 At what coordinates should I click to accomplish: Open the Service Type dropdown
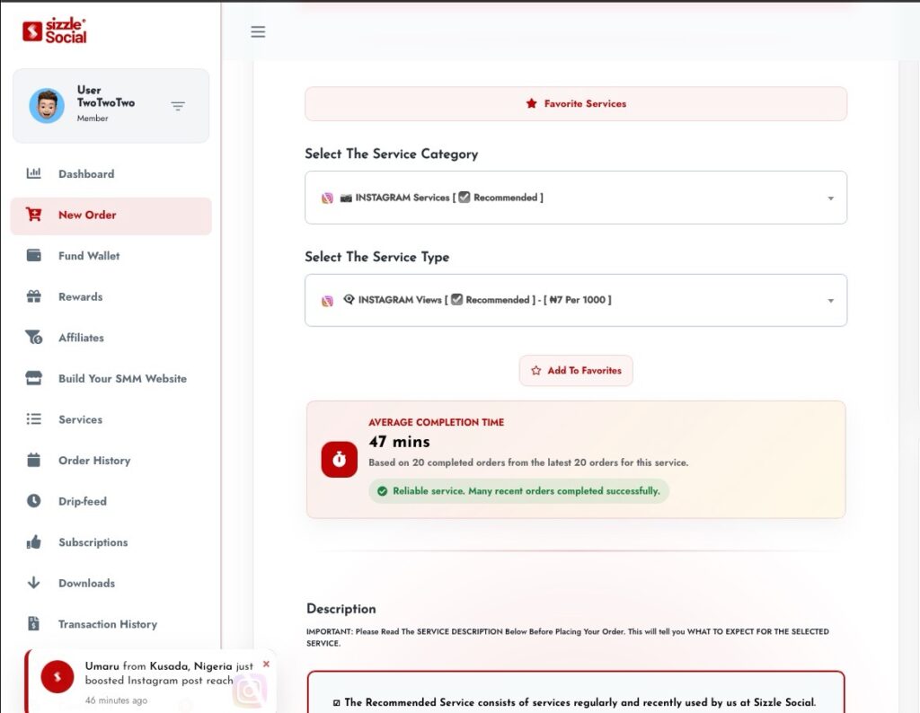[576, 300]
